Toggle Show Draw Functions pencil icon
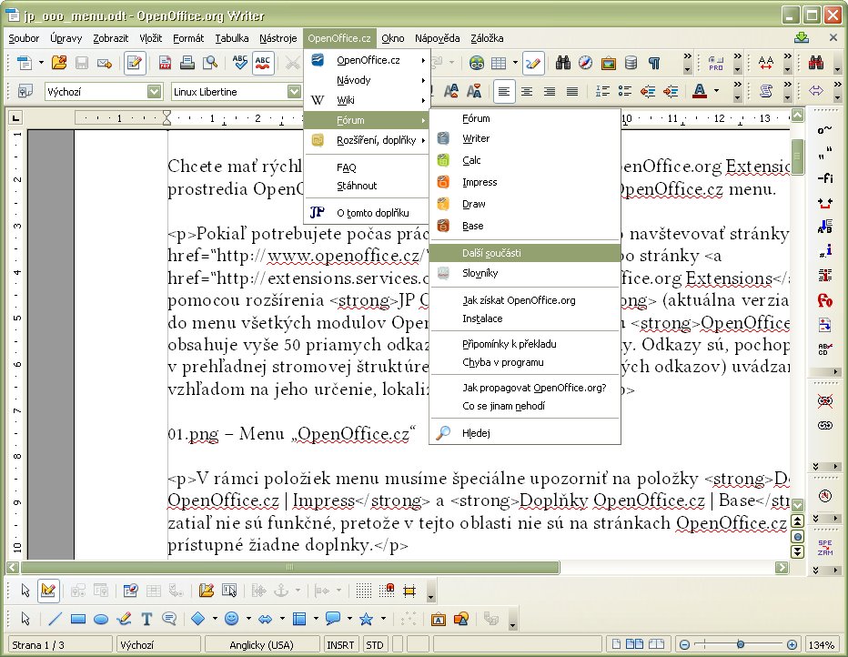Screen dimensions: 848x657 click(533, 64)
